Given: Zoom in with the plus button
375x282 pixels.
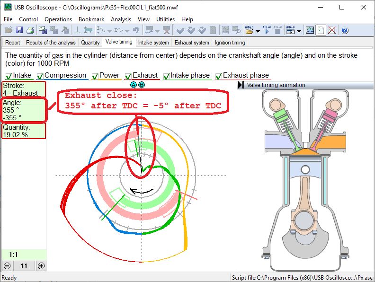Looking at the screenshot, I should click(x=41, y=266).
